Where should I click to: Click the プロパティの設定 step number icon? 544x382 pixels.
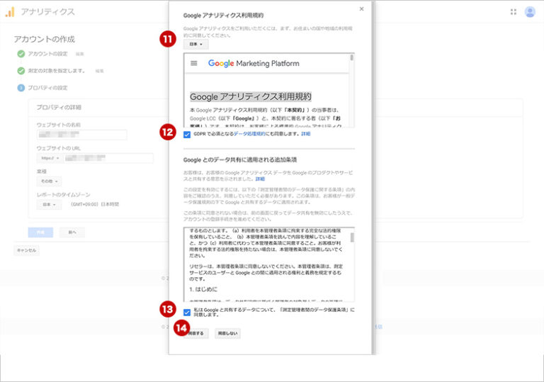tap(21, 87)
